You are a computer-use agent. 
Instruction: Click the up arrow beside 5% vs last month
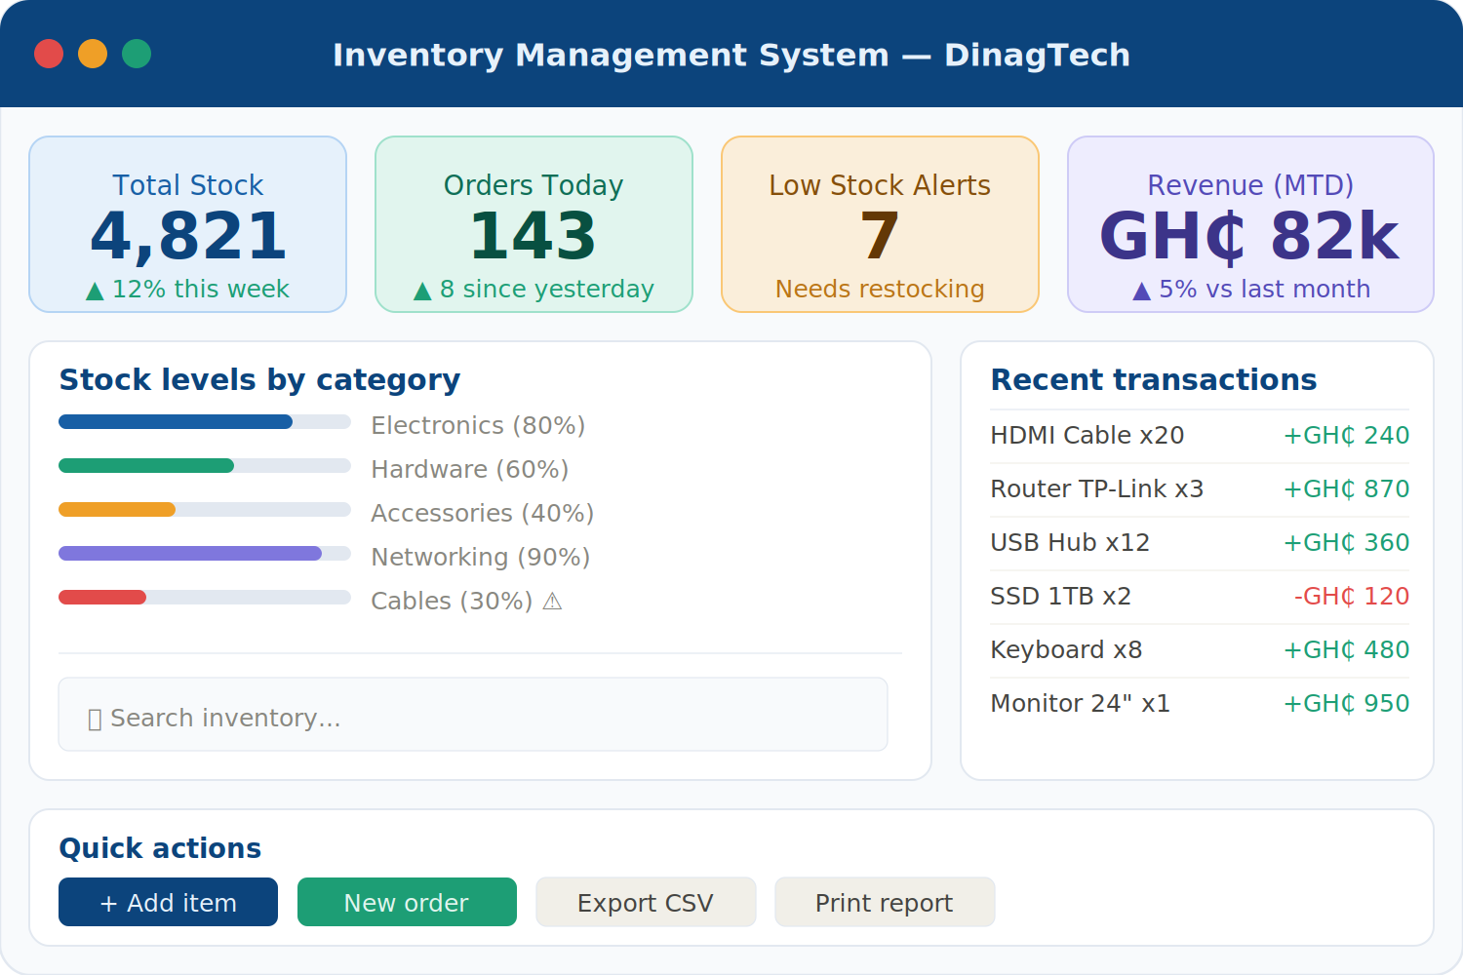(1141, 291)
